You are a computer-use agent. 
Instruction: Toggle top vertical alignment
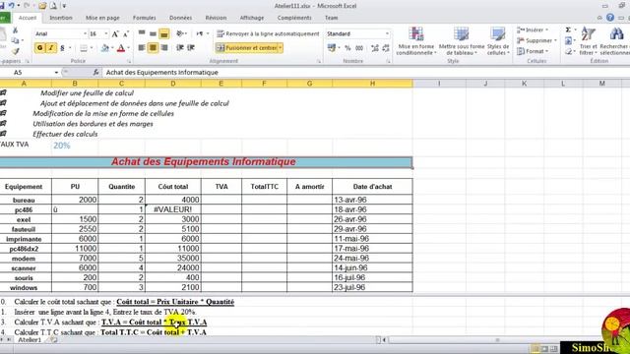click(142, 33)
